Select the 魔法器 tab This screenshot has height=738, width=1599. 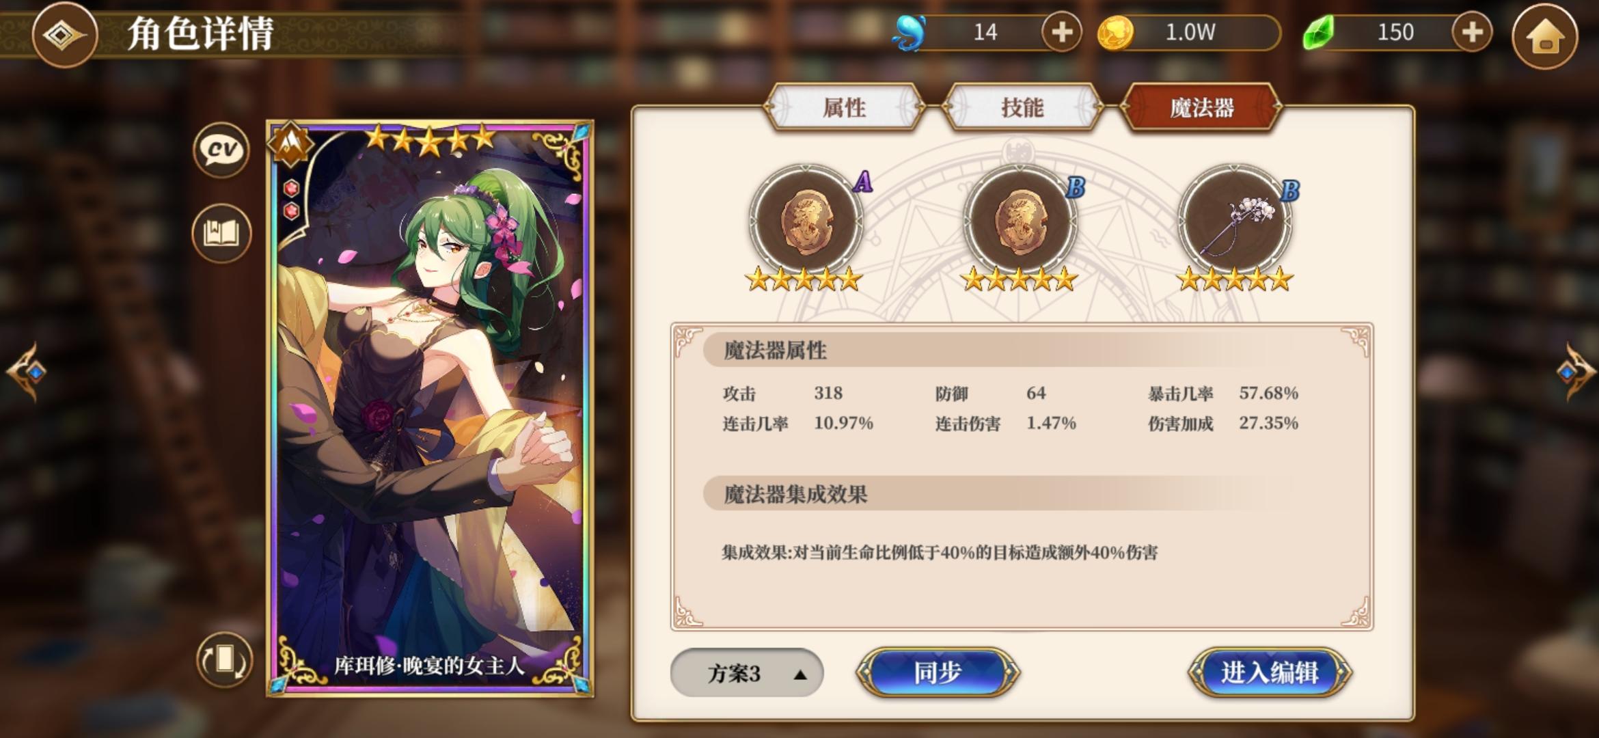[1201, 107]
